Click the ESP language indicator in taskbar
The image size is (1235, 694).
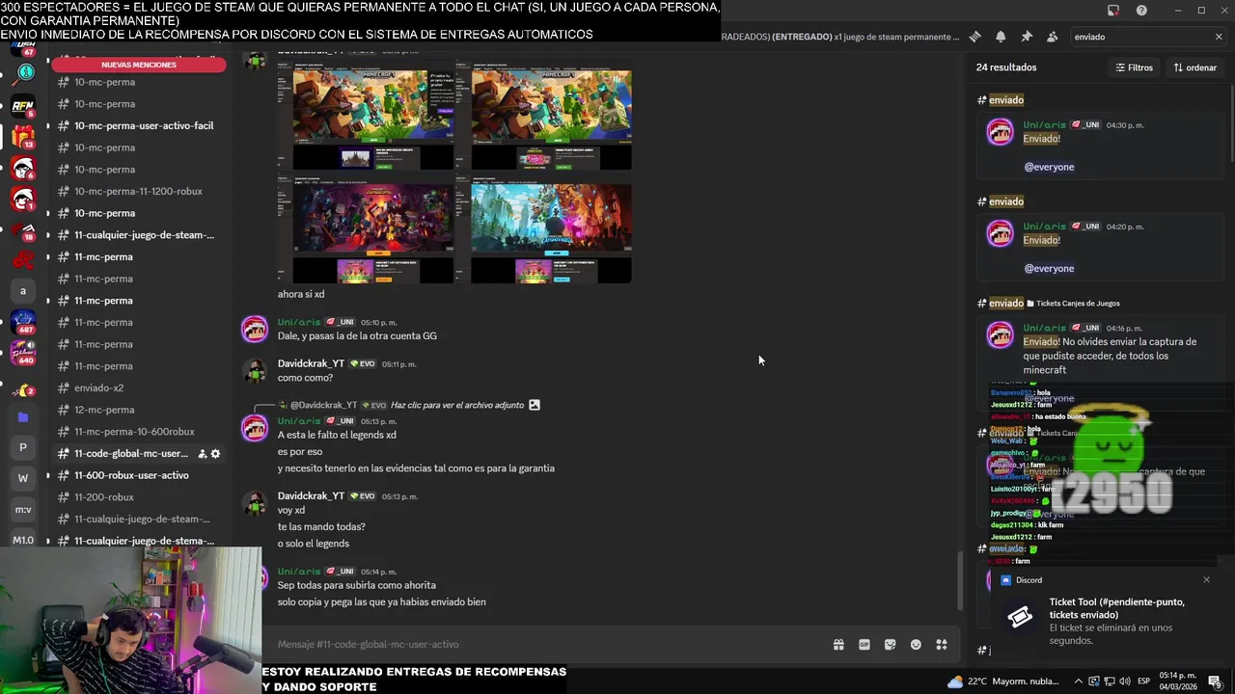coord(1144,681)
